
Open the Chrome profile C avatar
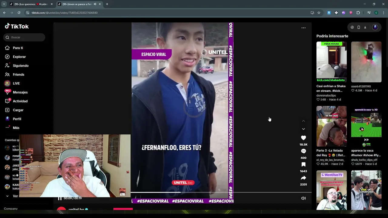(376, 13)
